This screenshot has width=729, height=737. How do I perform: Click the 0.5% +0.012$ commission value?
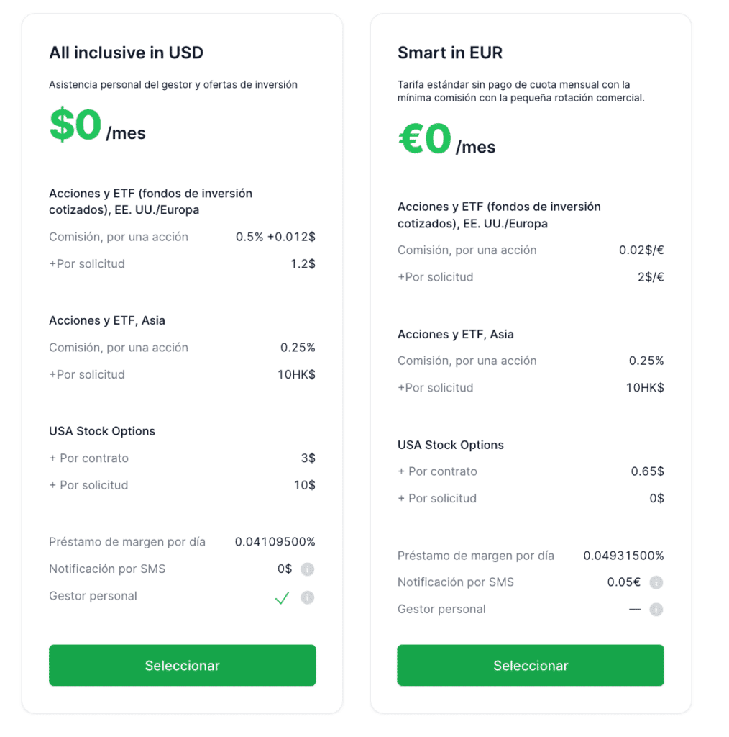(x=275, y=237)
